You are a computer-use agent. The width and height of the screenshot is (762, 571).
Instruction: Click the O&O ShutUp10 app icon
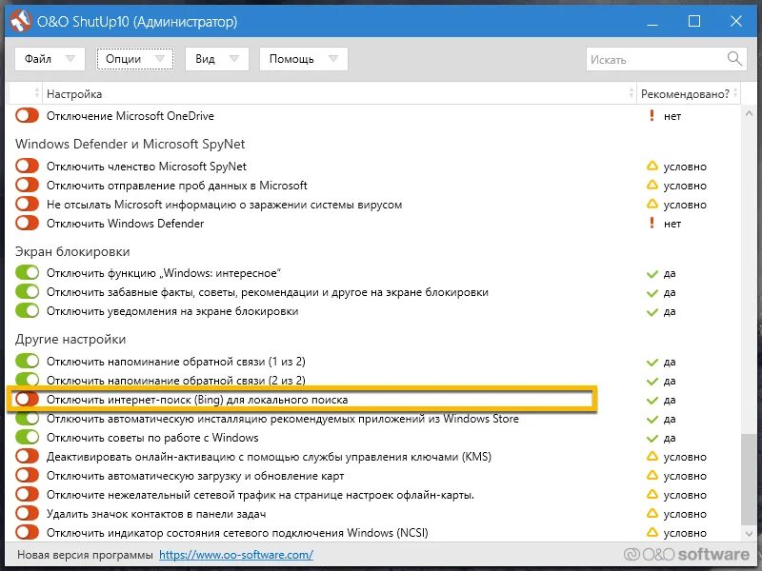click(20, 22)
